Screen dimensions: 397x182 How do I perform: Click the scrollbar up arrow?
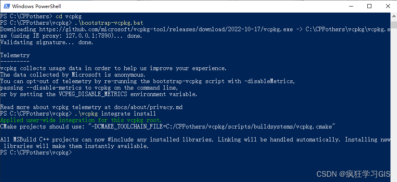[x=394, y=17]
